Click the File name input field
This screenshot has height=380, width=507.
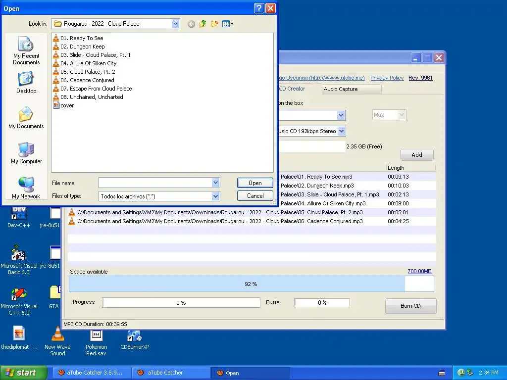pos(155,183)
